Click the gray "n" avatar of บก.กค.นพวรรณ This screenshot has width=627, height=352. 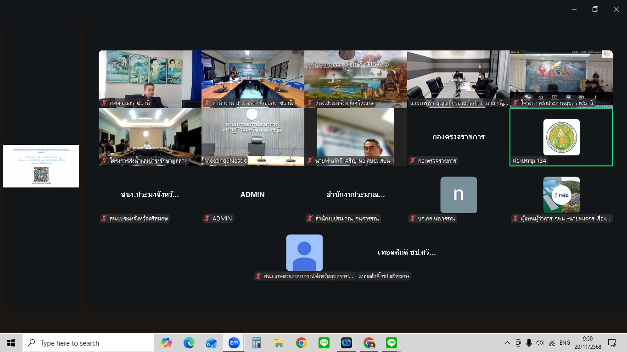[x=458, y=195]
